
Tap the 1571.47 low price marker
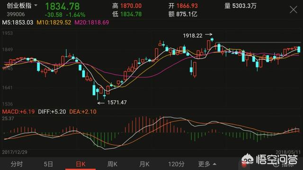(117, 102)
